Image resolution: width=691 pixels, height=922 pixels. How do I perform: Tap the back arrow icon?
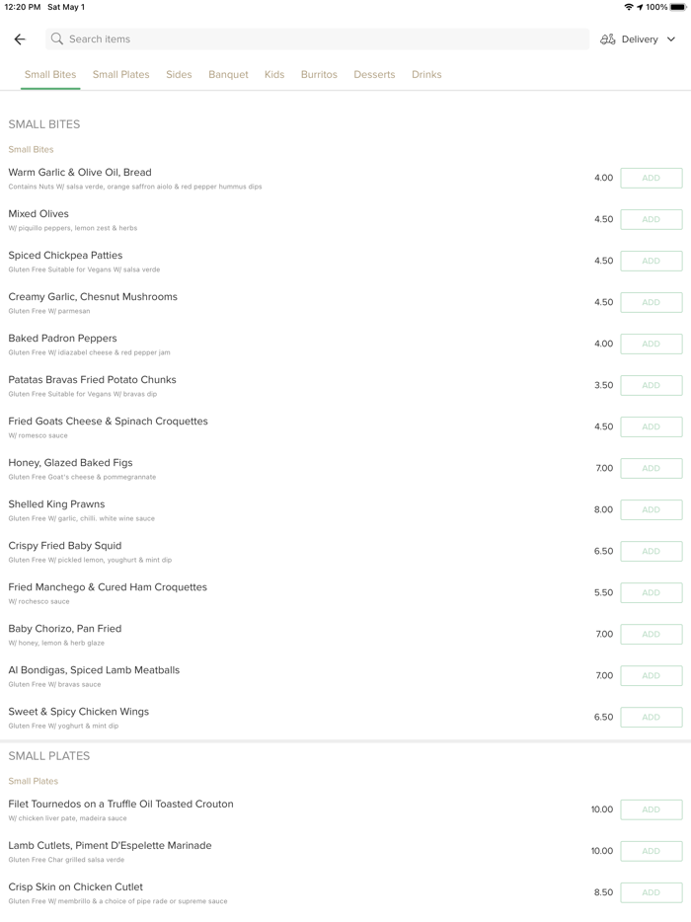(20, 39)
